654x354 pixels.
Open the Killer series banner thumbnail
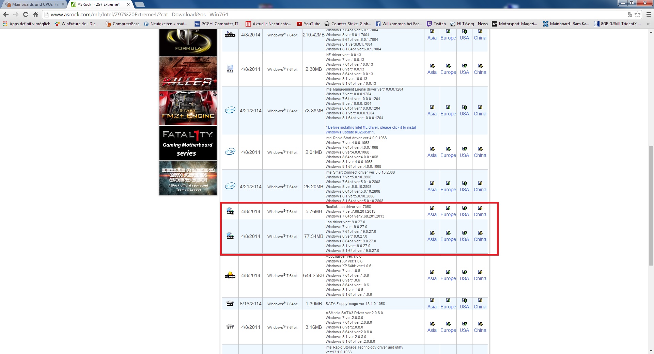tap(188, 74)
